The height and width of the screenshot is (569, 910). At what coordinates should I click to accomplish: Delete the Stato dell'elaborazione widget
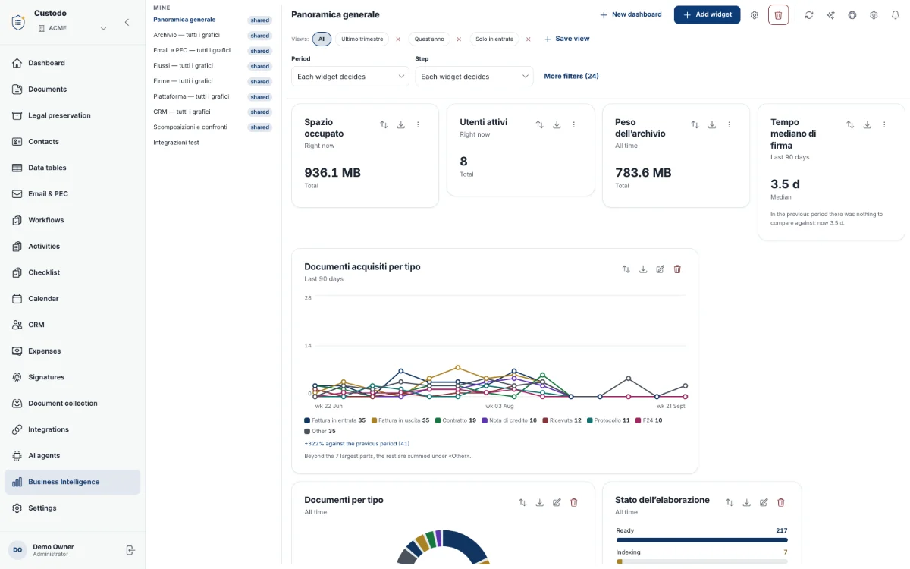781,502
